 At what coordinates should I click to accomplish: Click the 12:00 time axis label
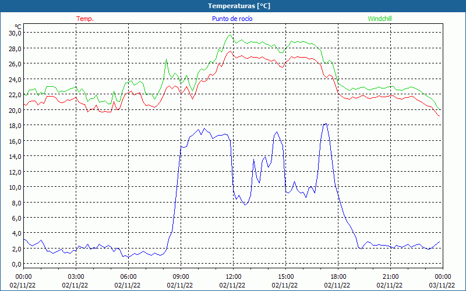click(234, 277)
